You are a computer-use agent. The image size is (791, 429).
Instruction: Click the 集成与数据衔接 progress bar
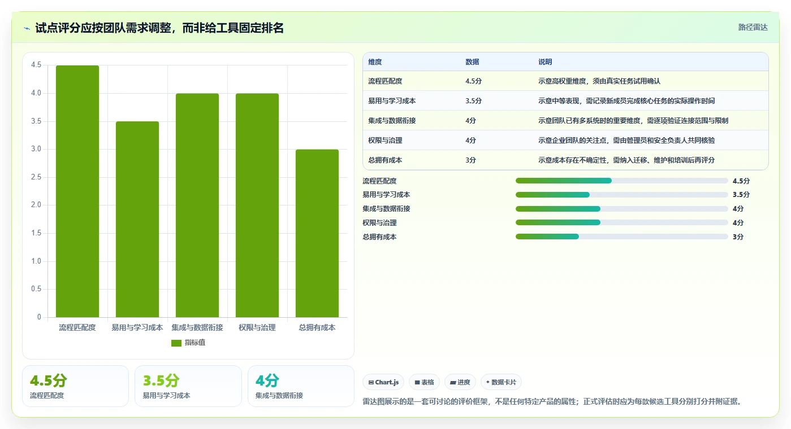tap(622, 209)
